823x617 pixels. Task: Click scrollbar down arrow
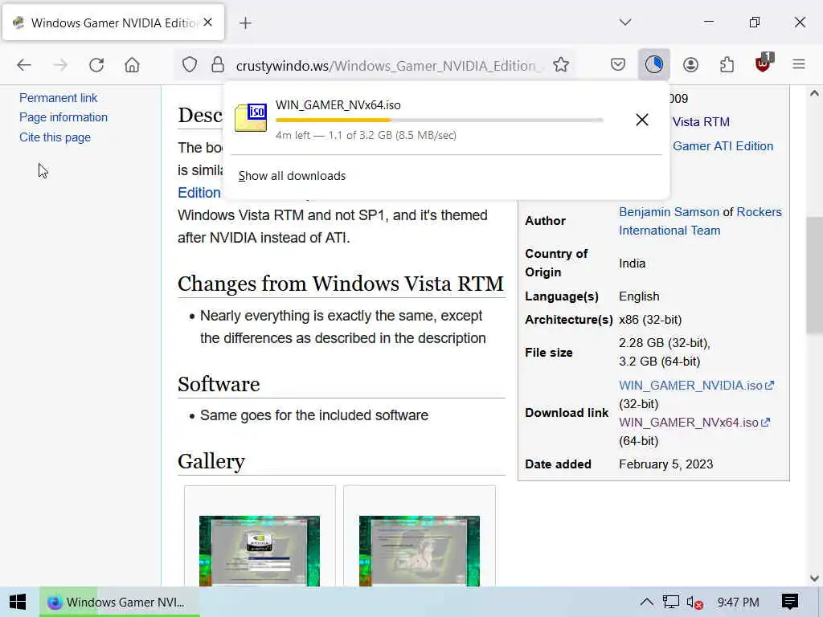[814, 578]
